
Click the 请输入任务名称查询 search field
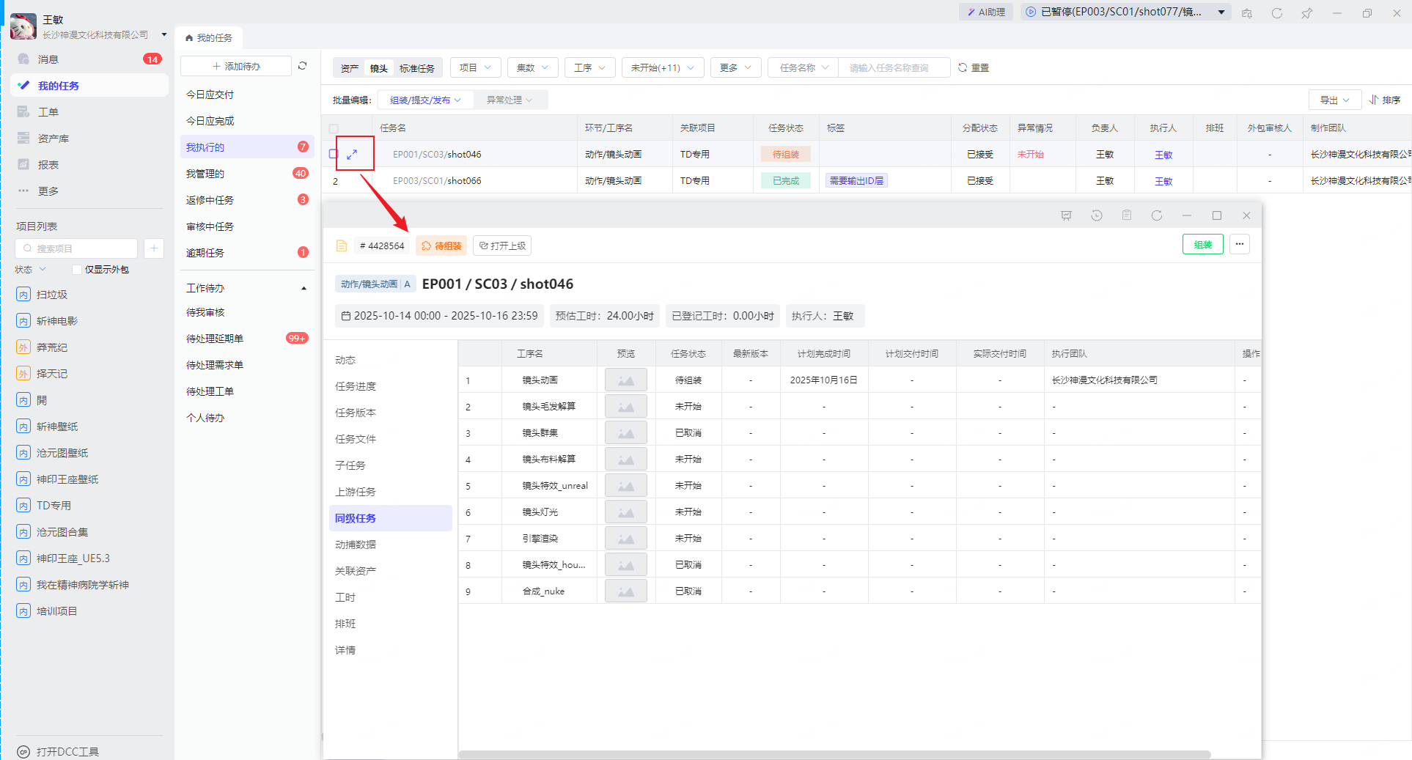click(x=893, y=67)
